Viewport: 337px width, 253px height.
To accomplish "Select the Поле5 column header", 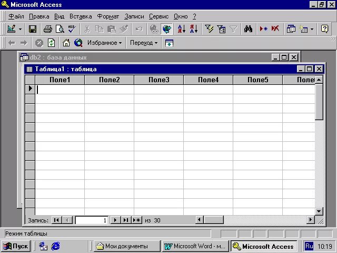I will point(257,80).
